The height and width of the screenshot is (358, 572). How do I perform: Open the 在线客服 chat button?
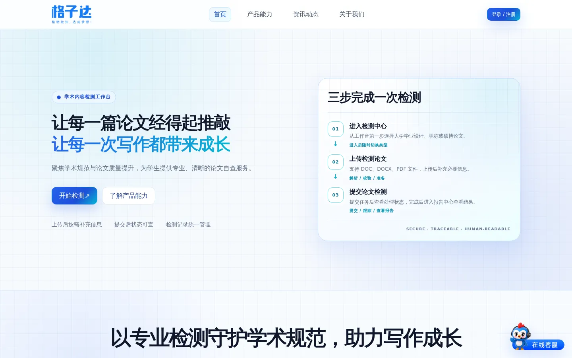pyautogui.click(x=545, y=345)
